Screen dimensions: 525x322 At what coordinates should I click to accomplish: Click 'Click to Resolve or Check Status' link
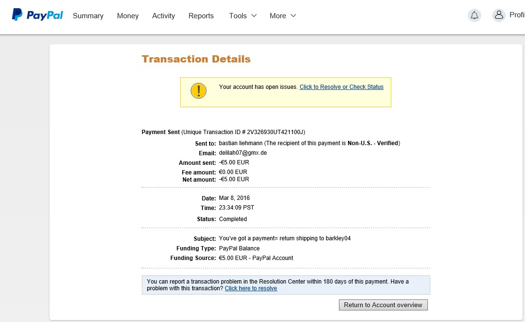tap(341, 87)
